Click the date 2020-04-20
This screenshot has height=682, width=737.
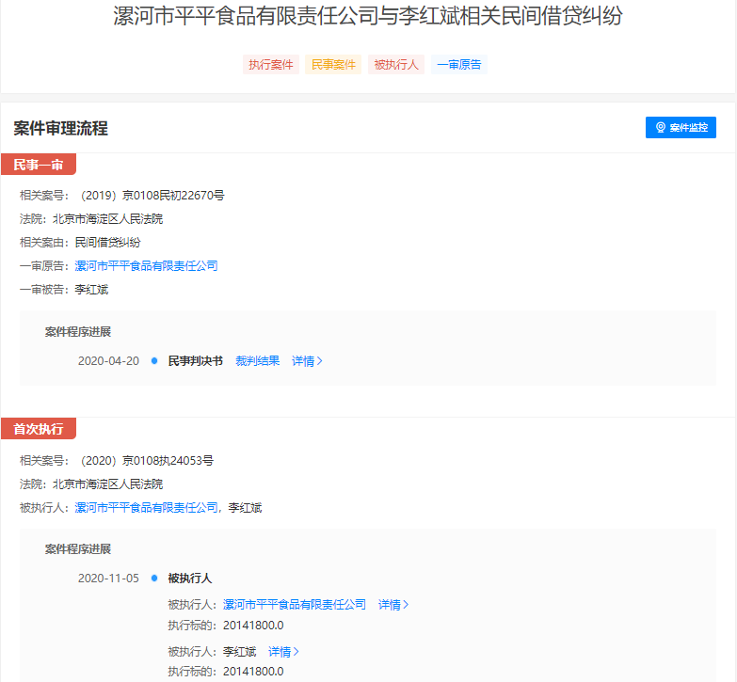pos(108,360)
